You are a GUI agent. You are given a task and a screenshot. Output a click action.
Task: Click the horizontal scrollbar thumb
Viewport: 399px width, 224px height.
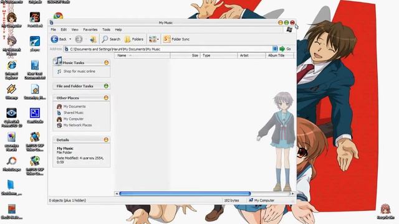pos(185,194)
